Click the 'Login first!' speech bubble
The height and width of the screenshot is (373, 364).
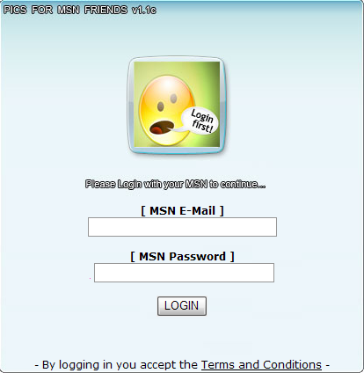(201, 121)
